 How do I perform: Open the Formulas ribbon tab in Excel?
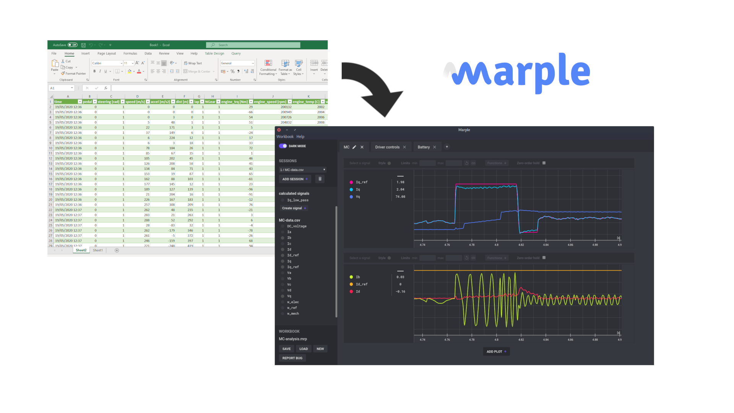tap(130, 54)
